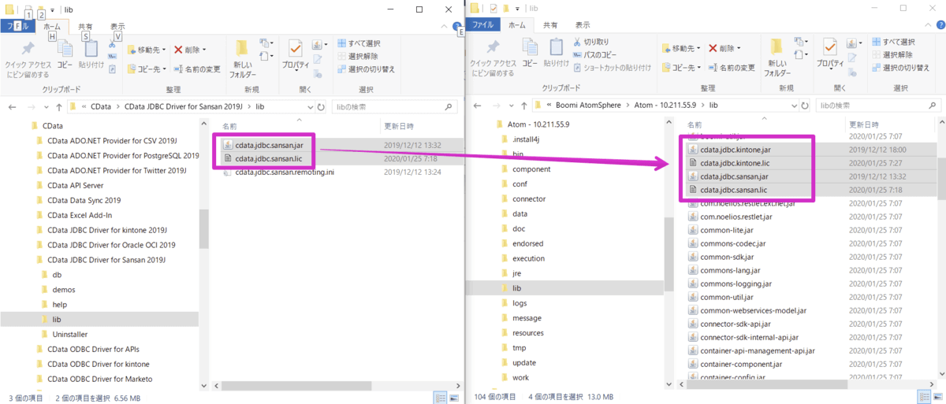Click すべて選択 in right Atom window
Image resolution: width=946 pixels, height=404 pixels.
click(893, 43)
